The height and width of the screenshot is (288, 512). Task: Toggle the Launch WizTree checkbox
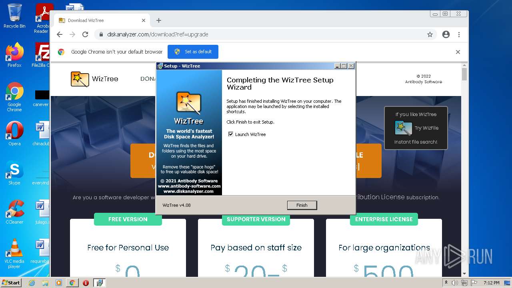[x=231, y=134]
